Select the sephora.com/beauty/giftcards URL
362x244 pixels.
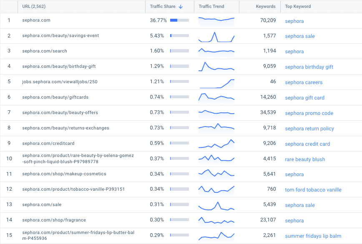[x=55, y=97]
